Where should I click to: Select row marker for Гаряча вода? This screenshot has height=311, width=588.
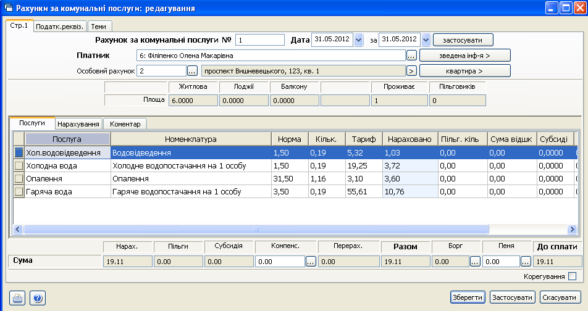click(19, 191)
